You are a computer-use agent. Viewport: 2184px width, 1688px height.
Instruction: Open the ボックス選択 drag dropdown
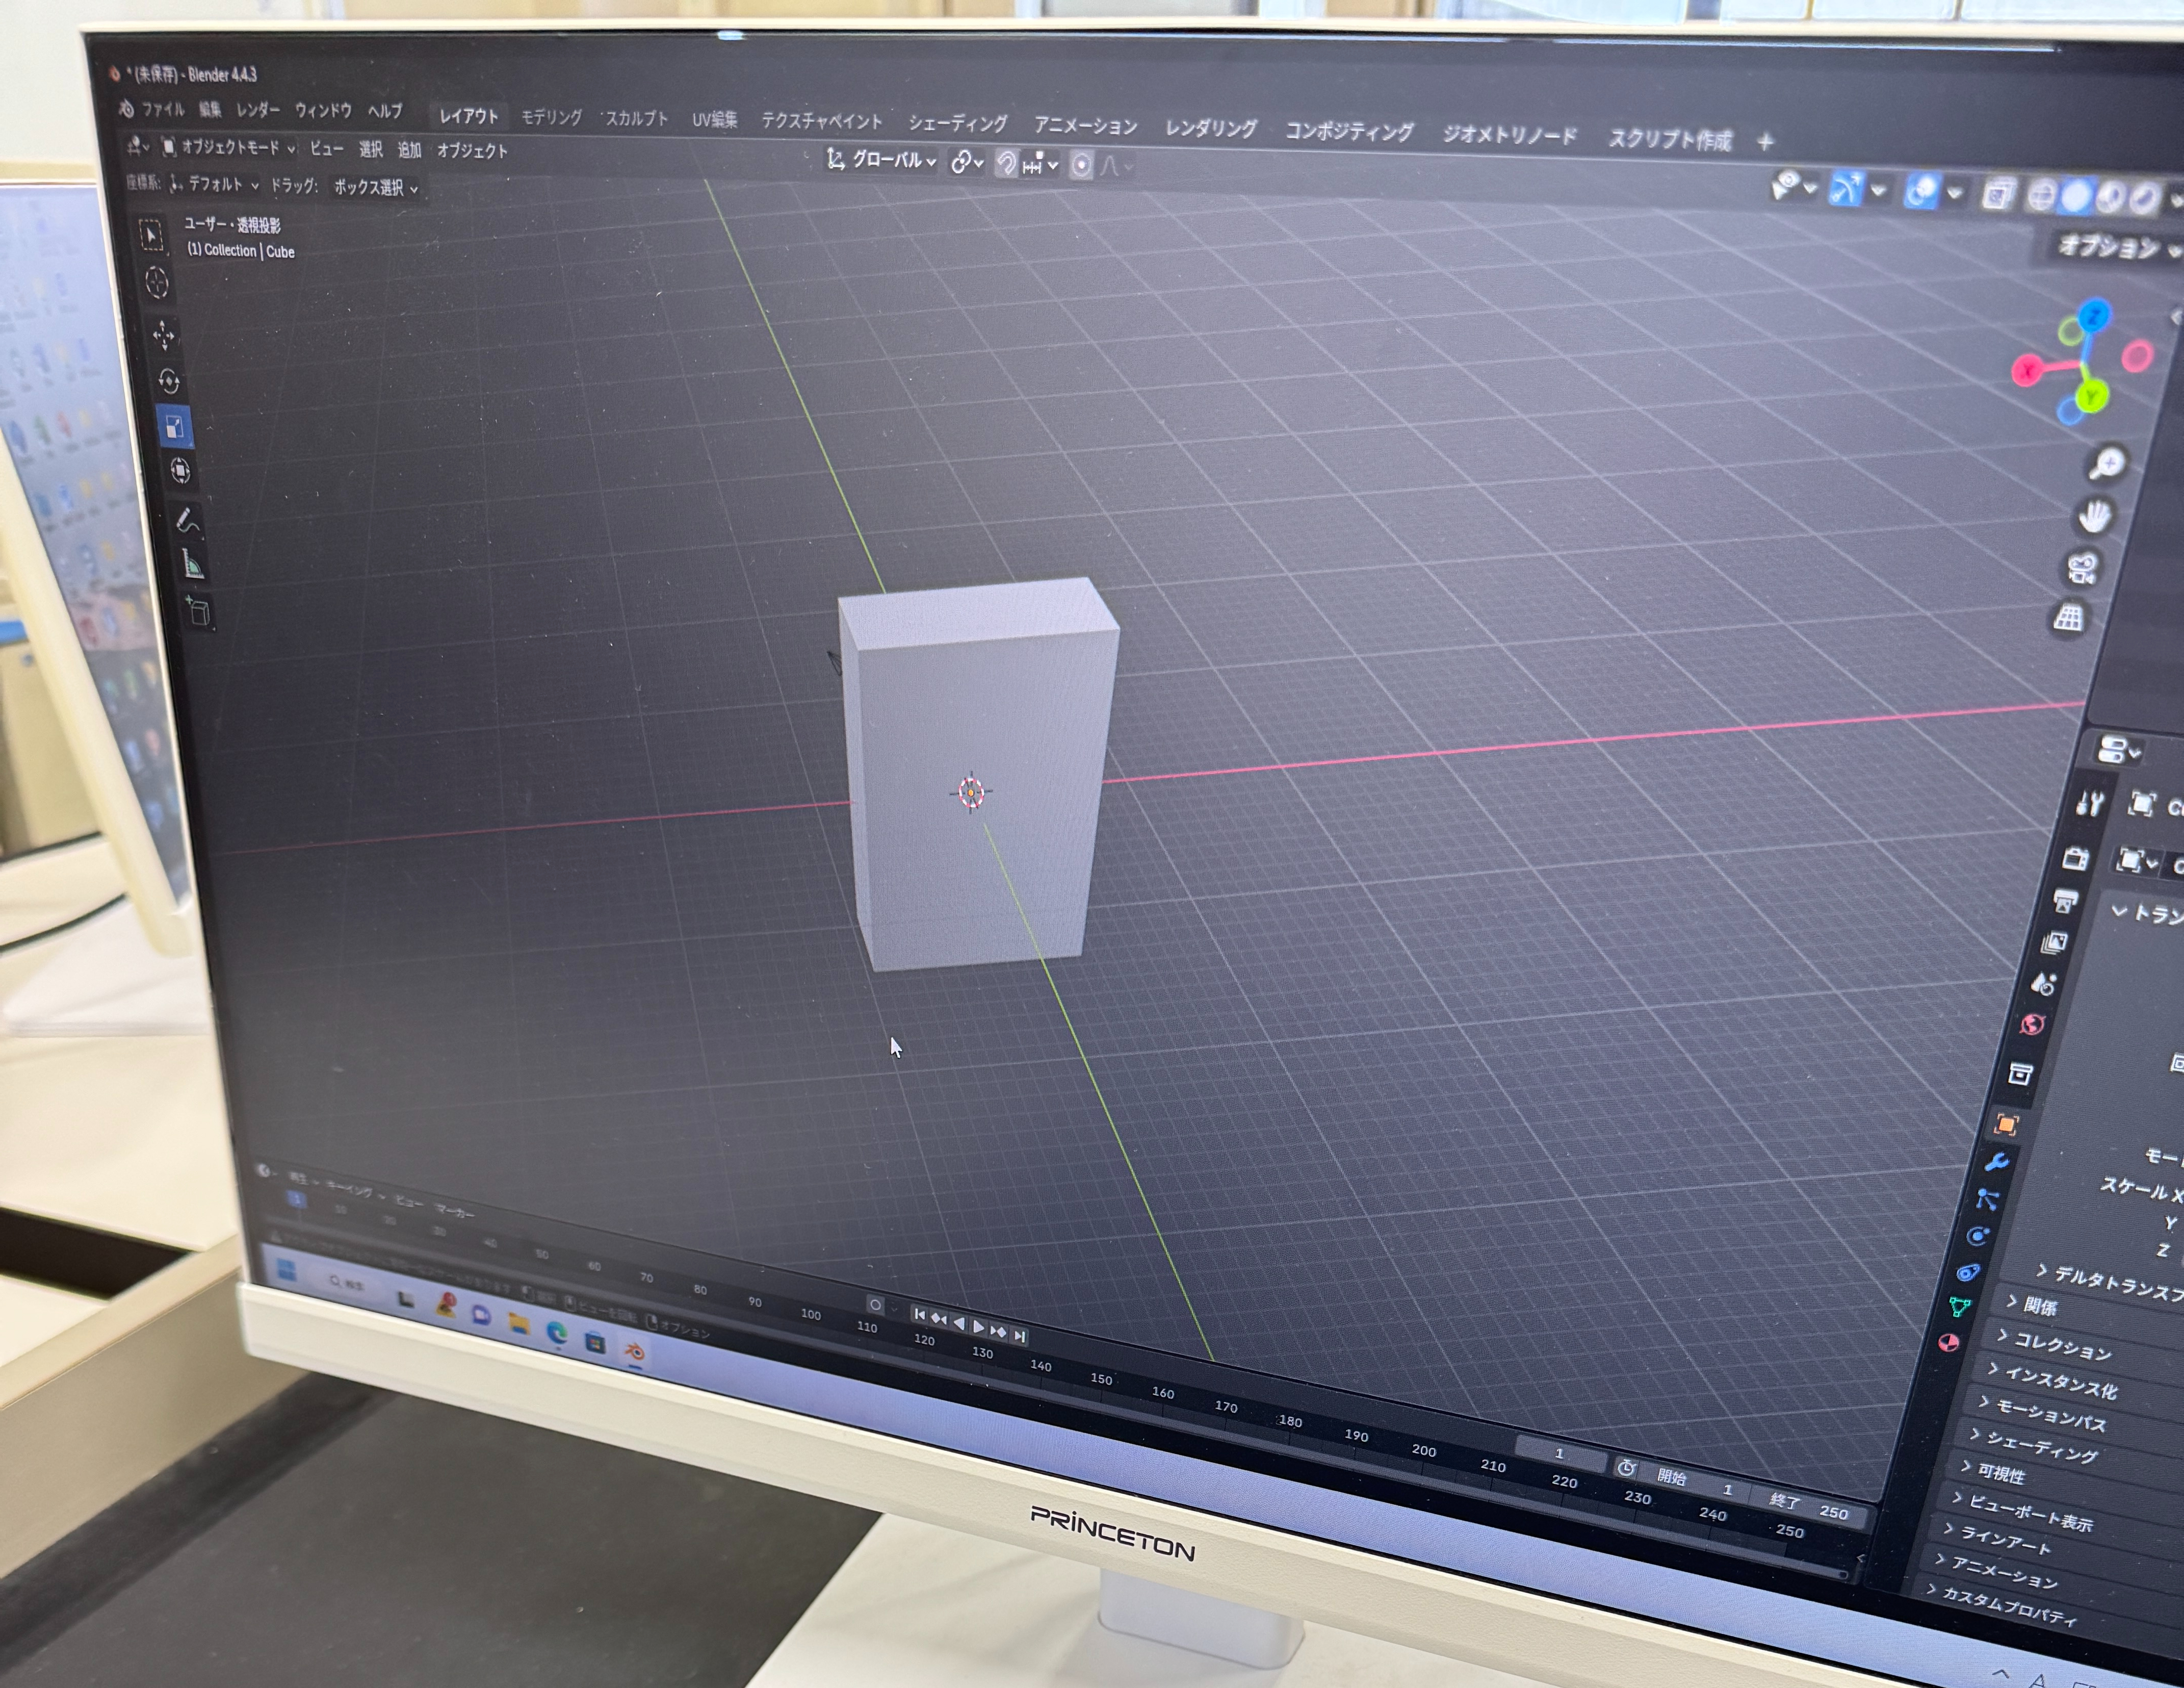click(375, 187)
